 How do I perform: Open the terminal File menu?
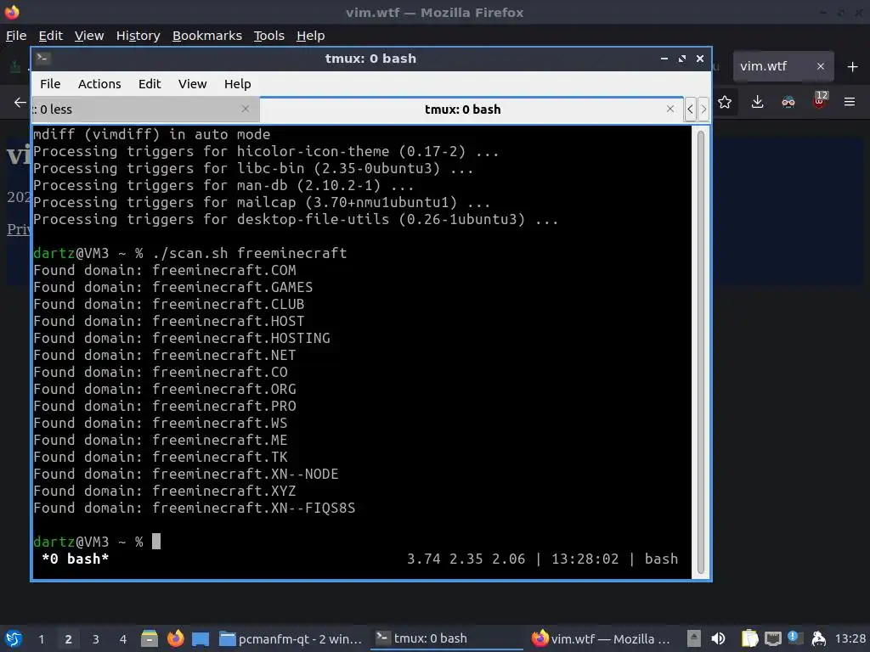pyautogui.click(x=50, y=84)
